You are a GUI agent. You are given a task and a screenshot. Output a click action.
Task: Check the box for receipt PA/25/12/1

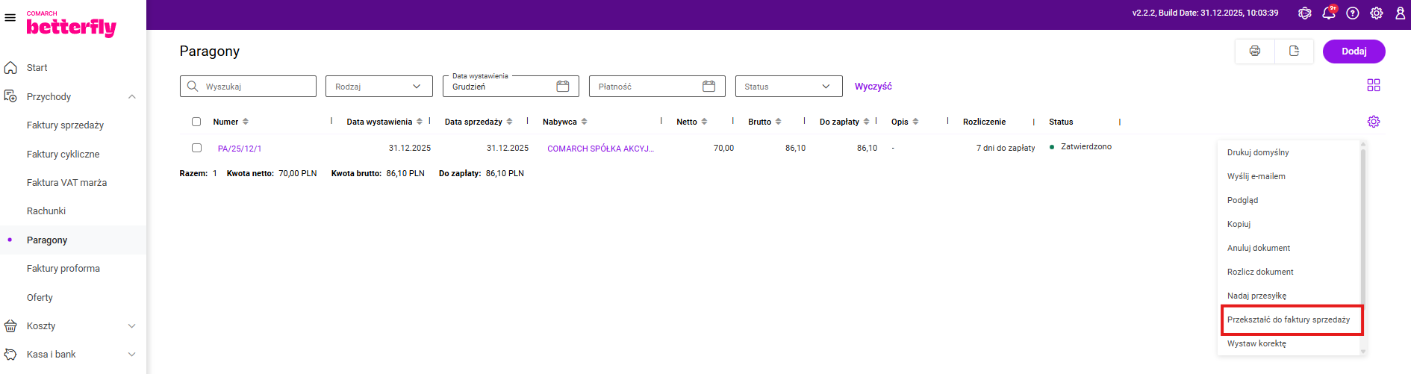coord(196,148)
